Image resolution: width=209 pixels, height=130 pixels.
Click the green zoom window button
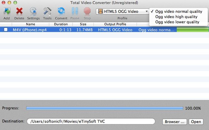tap(15, 2)
